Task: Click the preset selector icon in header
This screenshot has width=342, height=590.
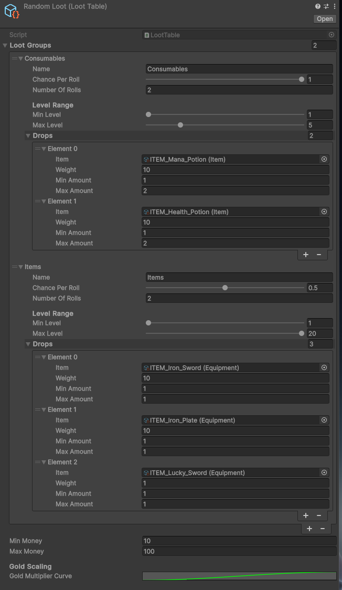Action: pos(326,6)
